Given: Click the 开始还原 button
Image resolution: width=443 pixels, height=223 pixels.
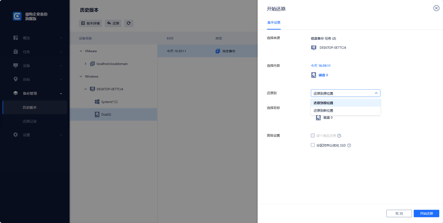Looking at the screenshot, I should pyautogui.click(x=426, y=213).
